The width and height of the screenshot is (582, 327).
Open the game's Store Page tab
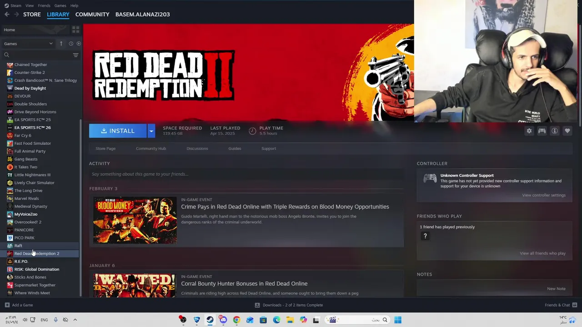(x=105, y=149)
